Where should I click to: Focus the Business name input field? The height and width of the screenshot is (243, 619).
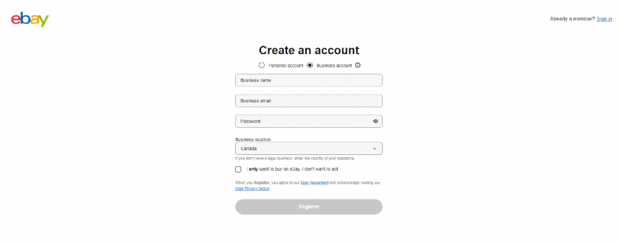point(309,80)
